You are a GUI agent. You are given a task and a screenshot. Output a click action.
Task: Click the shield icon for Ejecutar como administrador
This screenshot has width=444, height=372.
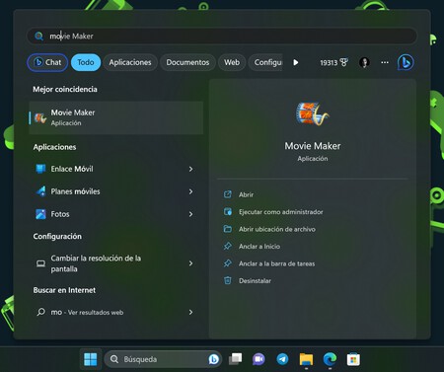(228, 211)
